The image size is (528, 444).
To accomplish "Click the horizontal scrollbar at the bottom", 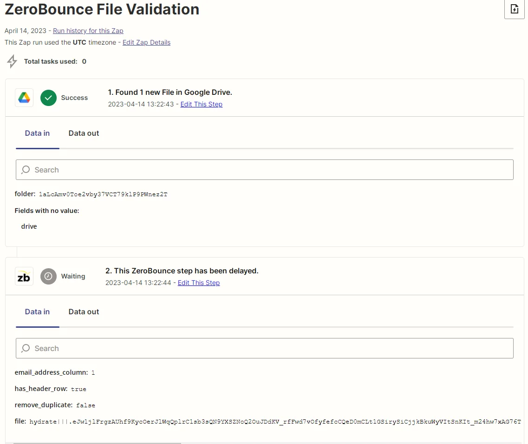I will (98, 442).
